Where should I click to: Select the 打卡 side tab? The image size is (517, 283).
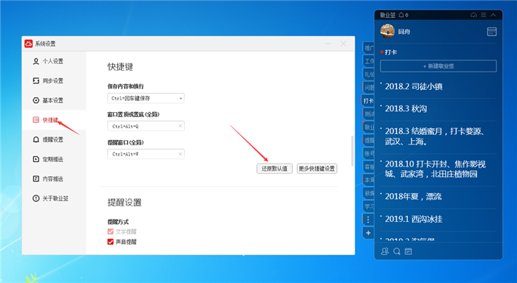(369, 101)
